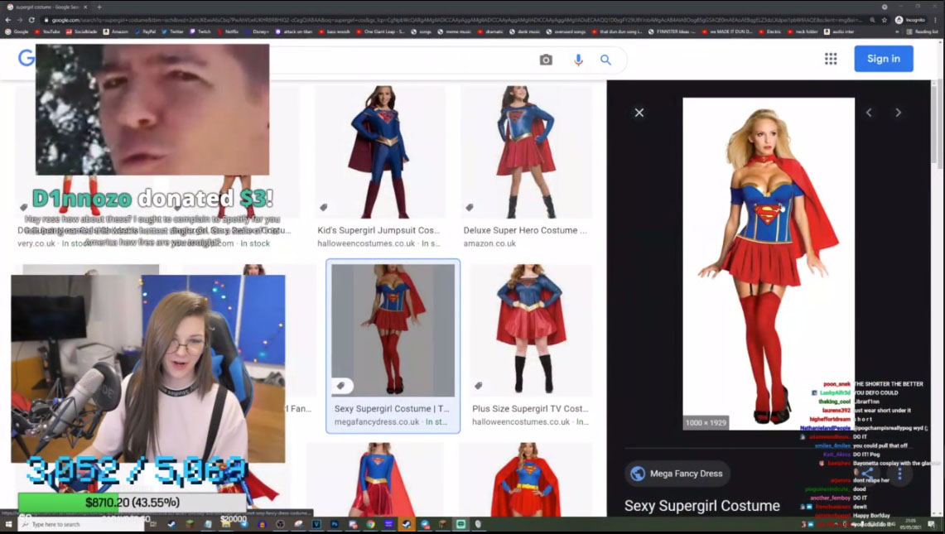The height and width of the screenshot is (534, 945).
Task: Click Sexy Supergirl Costume | T... caption
Action: tap(392, 409)
